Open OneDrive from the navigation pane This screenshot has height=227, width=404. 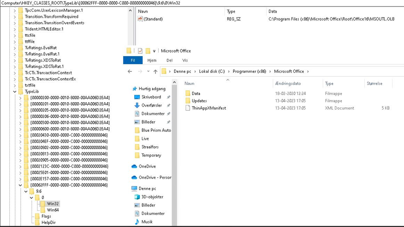(147, 166)
